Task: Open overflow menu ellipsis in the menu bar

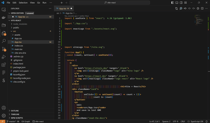Action: (x=51, y=3)
